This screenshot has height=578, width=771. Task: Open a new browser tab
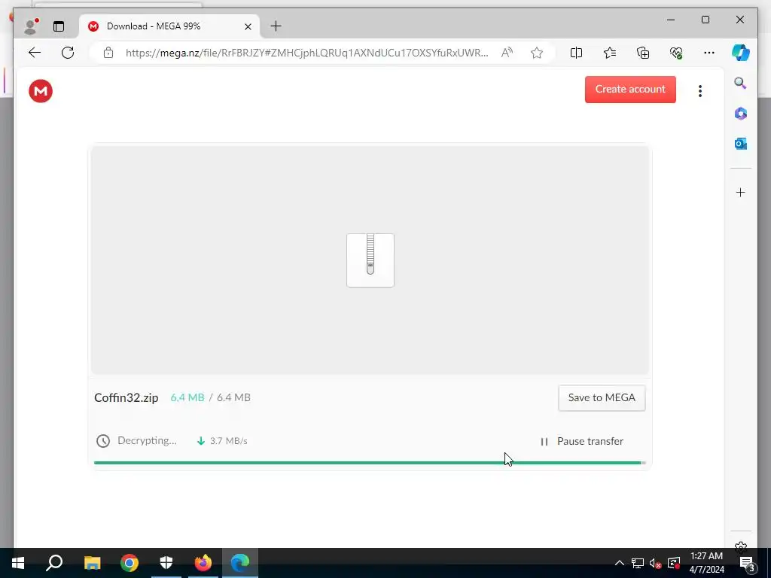point(276,26)
